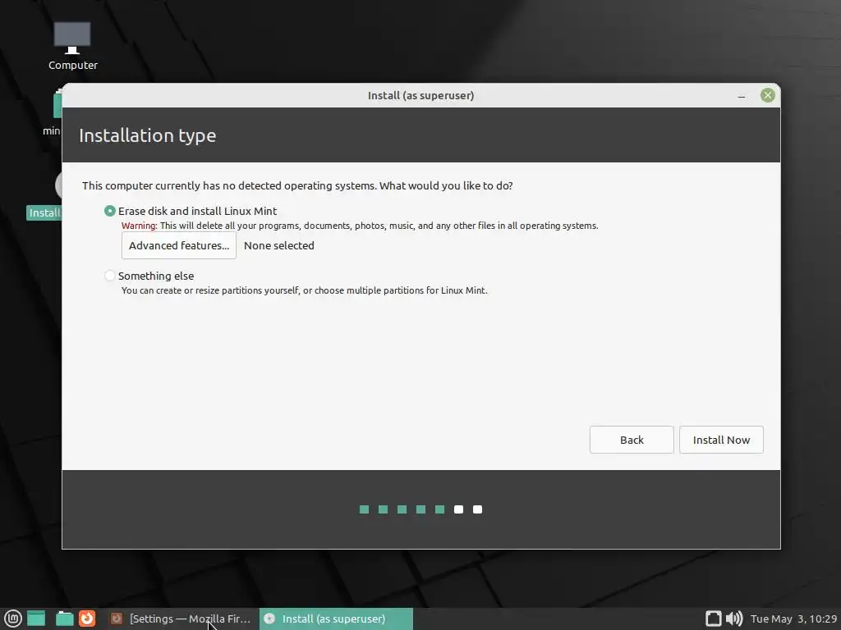This screenshot has height=630, width=841.
Task: Click the network tray icon
Action: pos(713,619)
